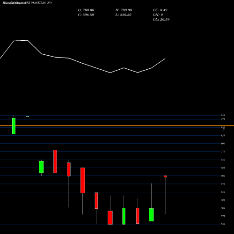Click the low value 'L: 580.50'
234x234 pixels.
pos(123,15)
